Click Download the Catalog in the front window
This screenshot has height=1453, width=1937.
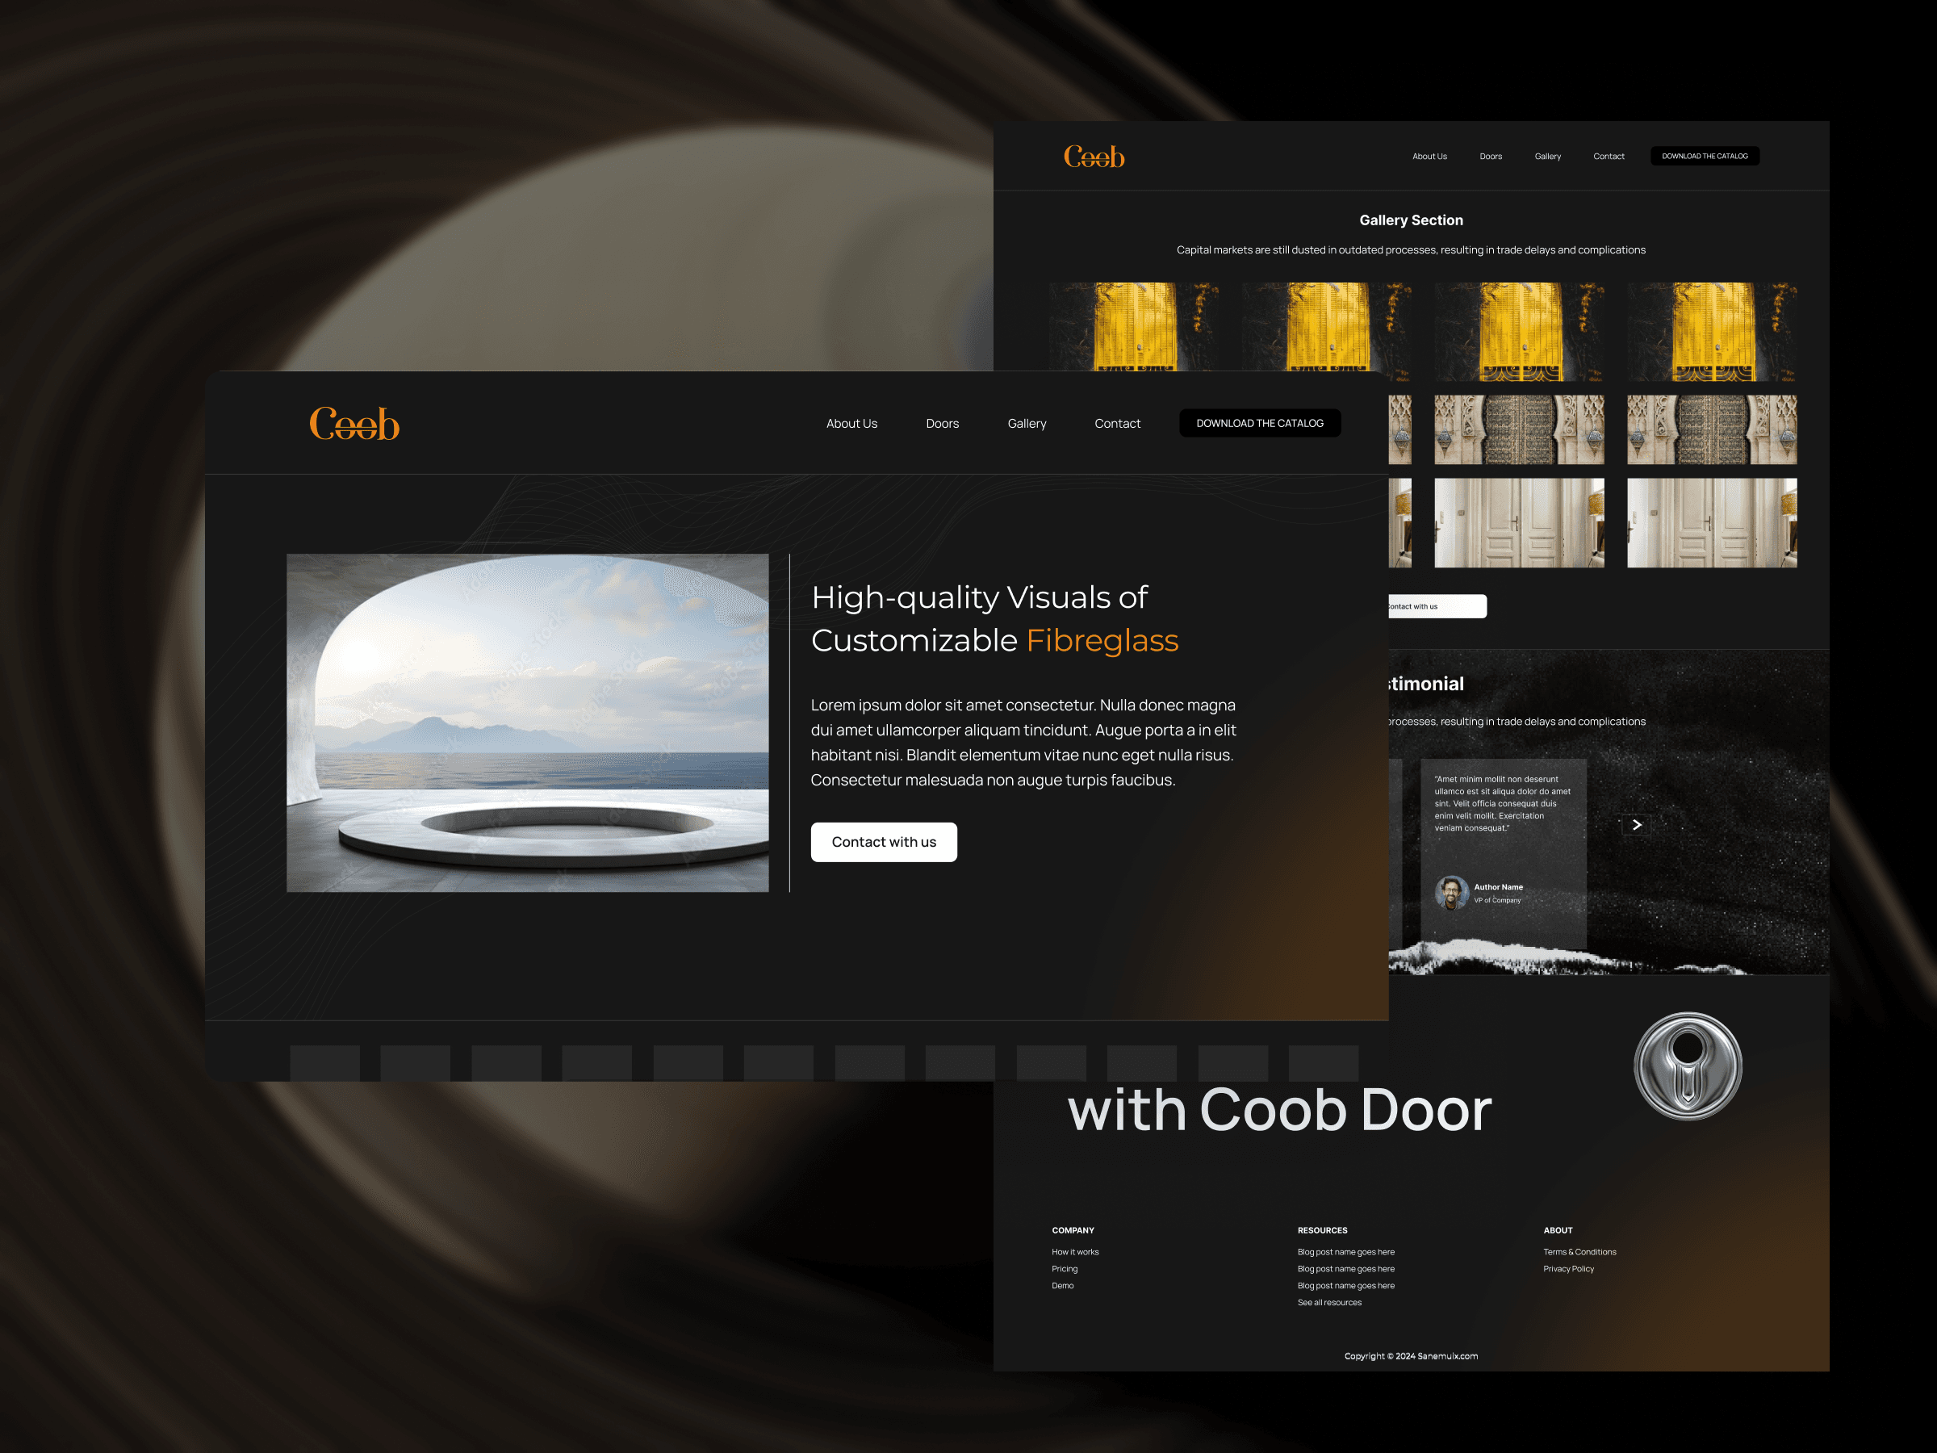pos(1259,423)
